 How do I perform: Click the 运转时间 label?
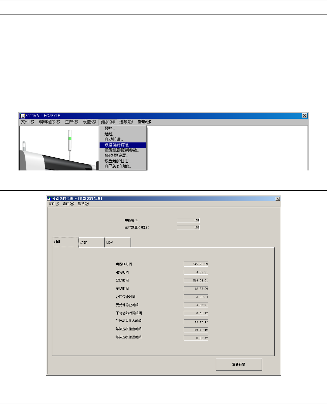pos(122,272)
